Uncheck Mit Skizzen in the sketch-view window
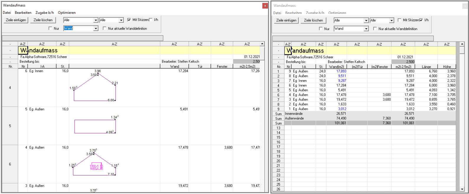The width and height of the screenshot is (469, 194). click(129, 20)
